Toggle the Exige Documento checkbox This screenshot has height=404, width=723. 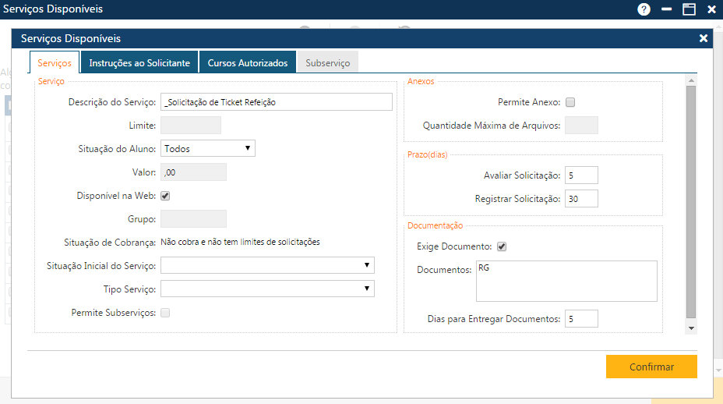[x=502, y=246]
